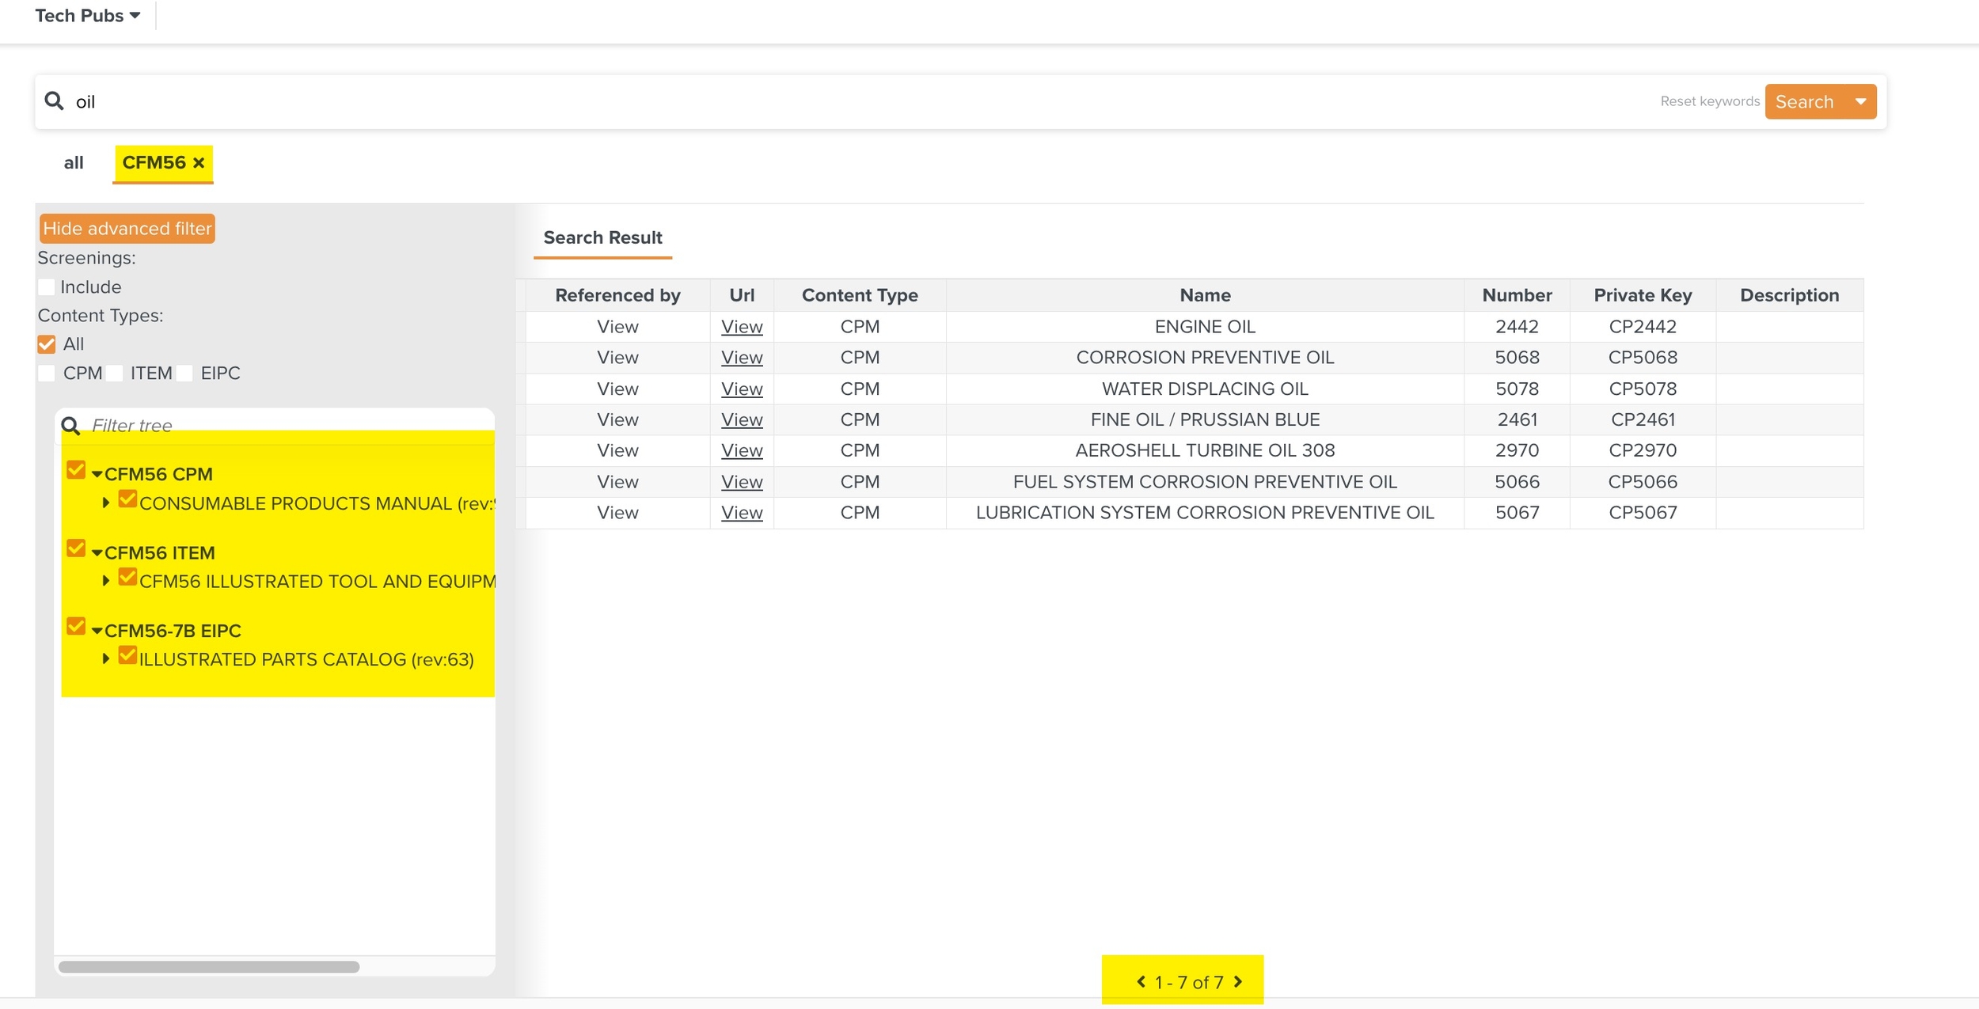Image resolution: width=1979 pixels, height=1009 pixels.
Task: Select the number cell 2461
Action: tap(1517, 420)
